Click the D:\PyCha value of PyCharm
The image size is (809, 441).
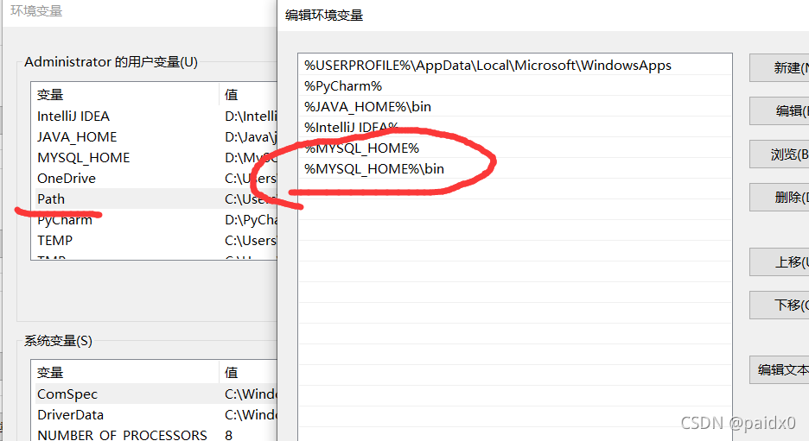click(x=251, y=220)
